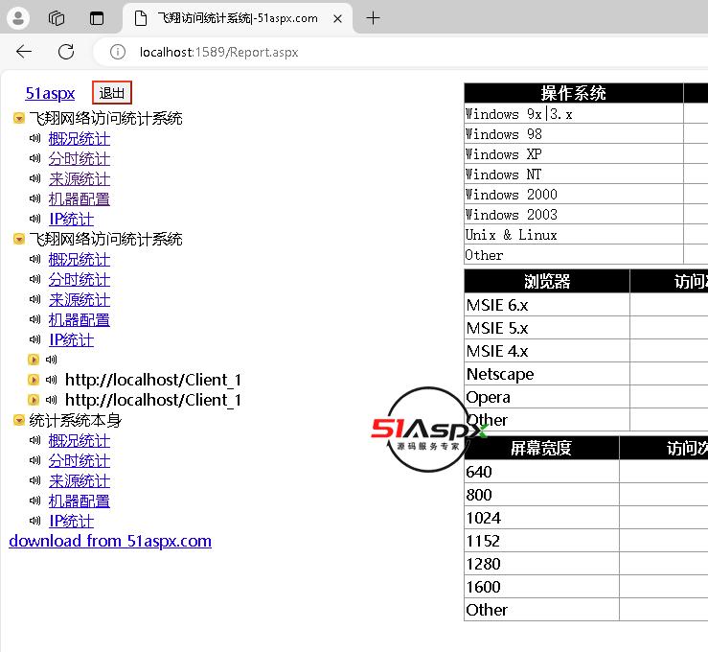
Task: Click speaker icon beside IP统计 under 统计系统本身
Action: click(36, 522)
